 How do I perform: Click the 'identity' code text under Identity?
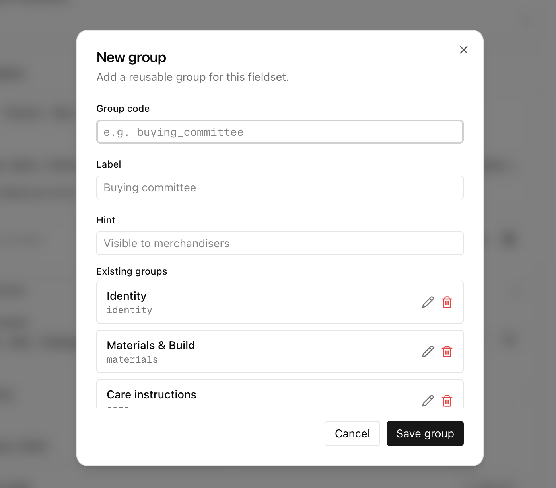click(x=129, y=310)
